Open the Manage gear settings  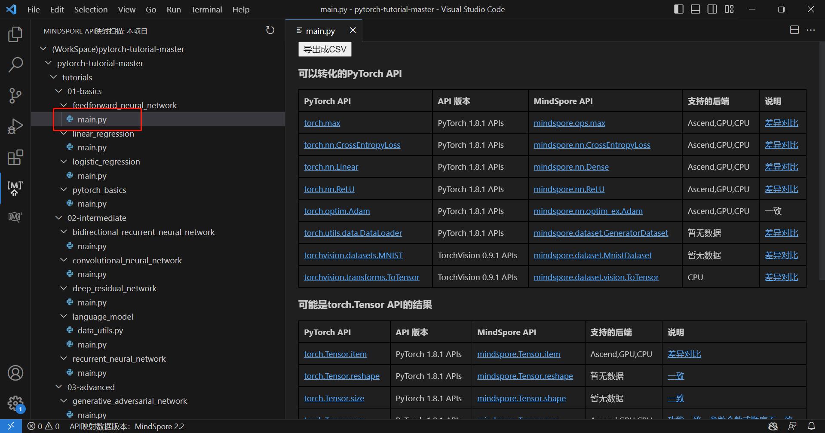[x=15, y=403]
